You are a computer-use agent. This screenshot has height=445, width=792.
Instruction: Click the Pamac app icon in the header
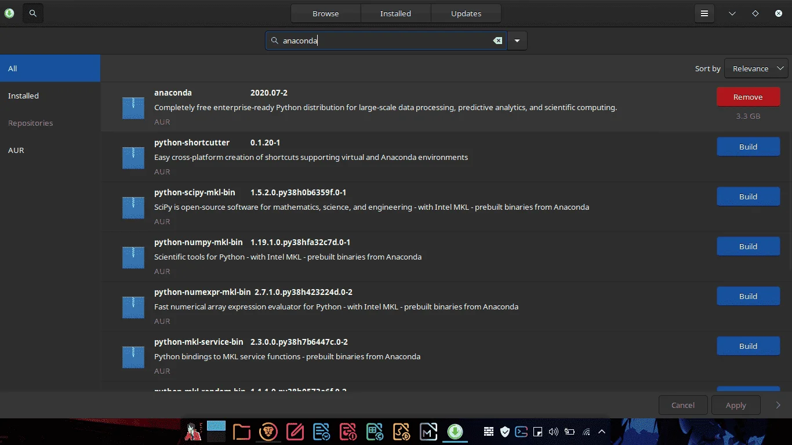(x=9, y=13)
